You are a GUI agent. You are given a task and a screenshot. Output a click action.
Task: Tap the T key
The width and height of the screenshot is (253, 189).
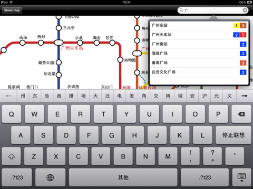pos(103,114)
